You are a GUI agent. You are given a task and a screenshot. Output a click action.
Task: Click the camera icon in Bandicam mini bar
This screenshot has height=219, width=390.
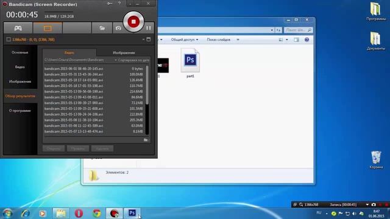click(x=374, y=204)
